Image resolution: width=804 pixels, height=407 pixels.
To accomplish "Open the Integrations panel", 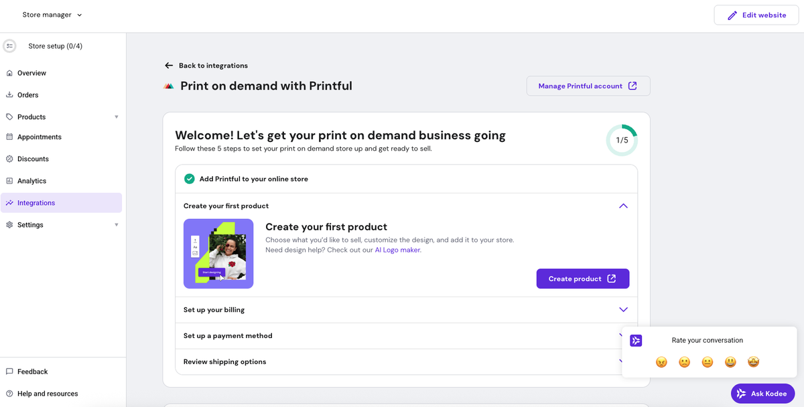I will point(38,202).
